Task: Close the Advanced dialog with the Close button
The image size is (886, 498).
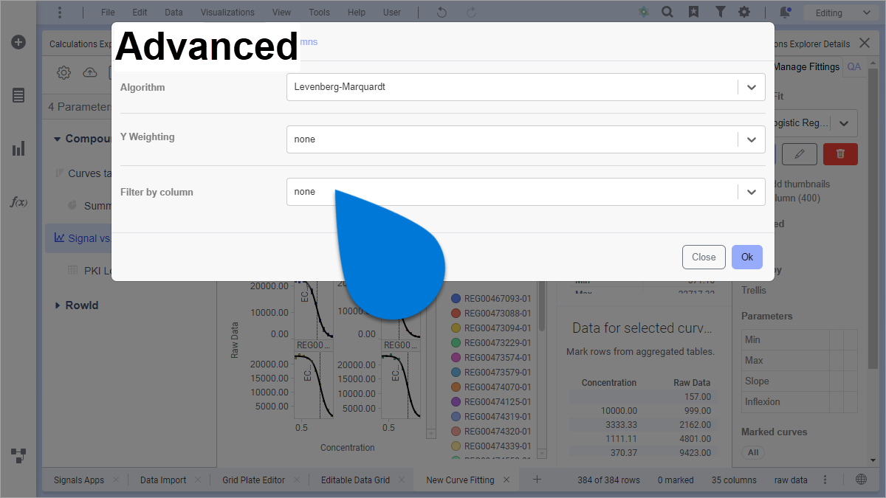Action: (703, 257)
